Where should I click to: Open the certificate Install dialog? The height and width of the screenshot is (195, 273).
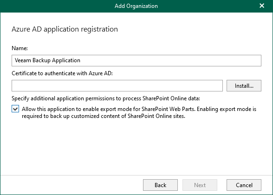click(x=244, y=85)
